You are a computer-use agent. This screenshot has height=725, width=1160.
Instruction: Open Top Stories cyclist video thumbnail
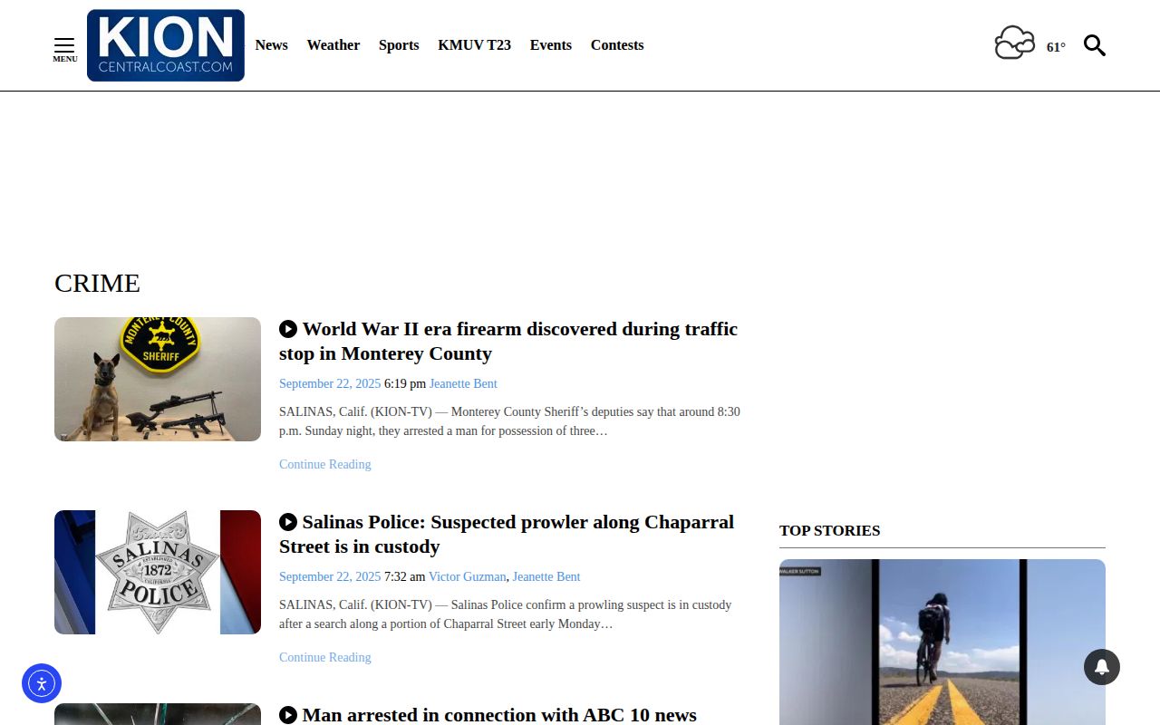coord(942,642)
